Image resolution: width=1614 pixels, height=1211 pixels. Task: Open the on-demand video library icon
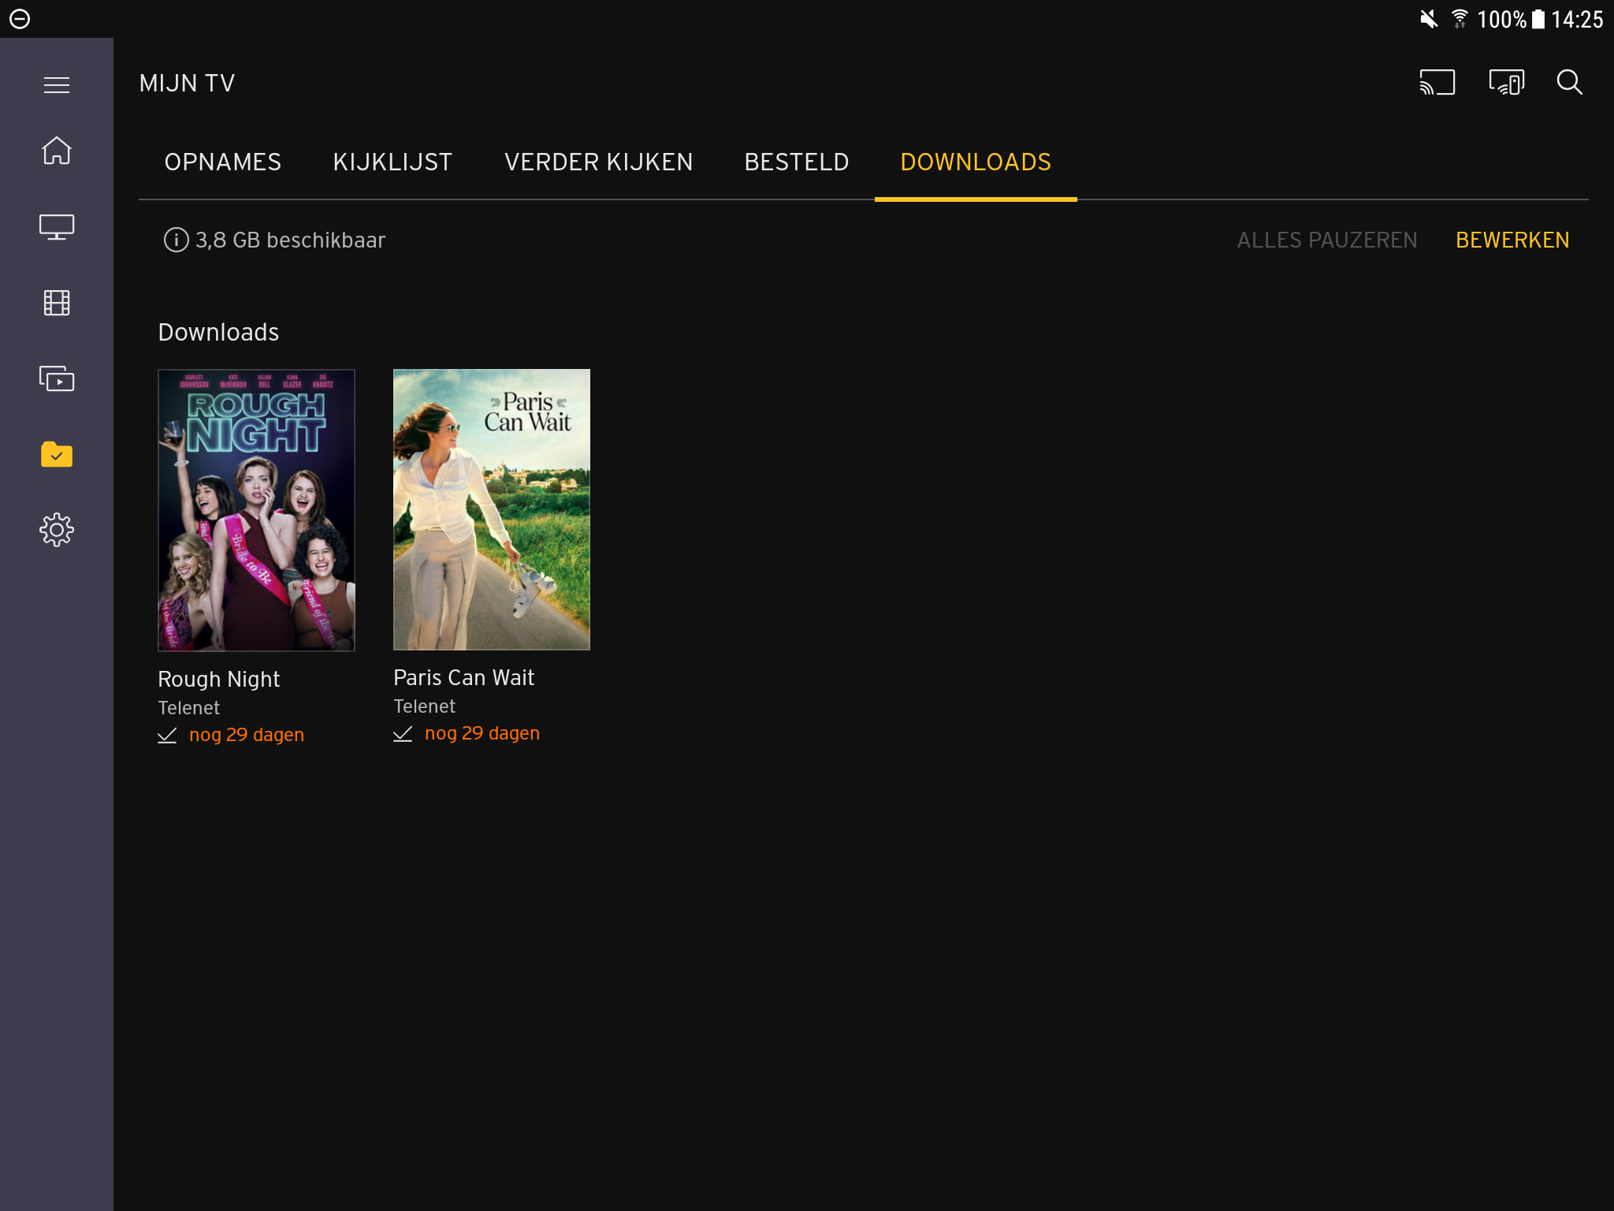pyautogui.click(x=56, y=378)
